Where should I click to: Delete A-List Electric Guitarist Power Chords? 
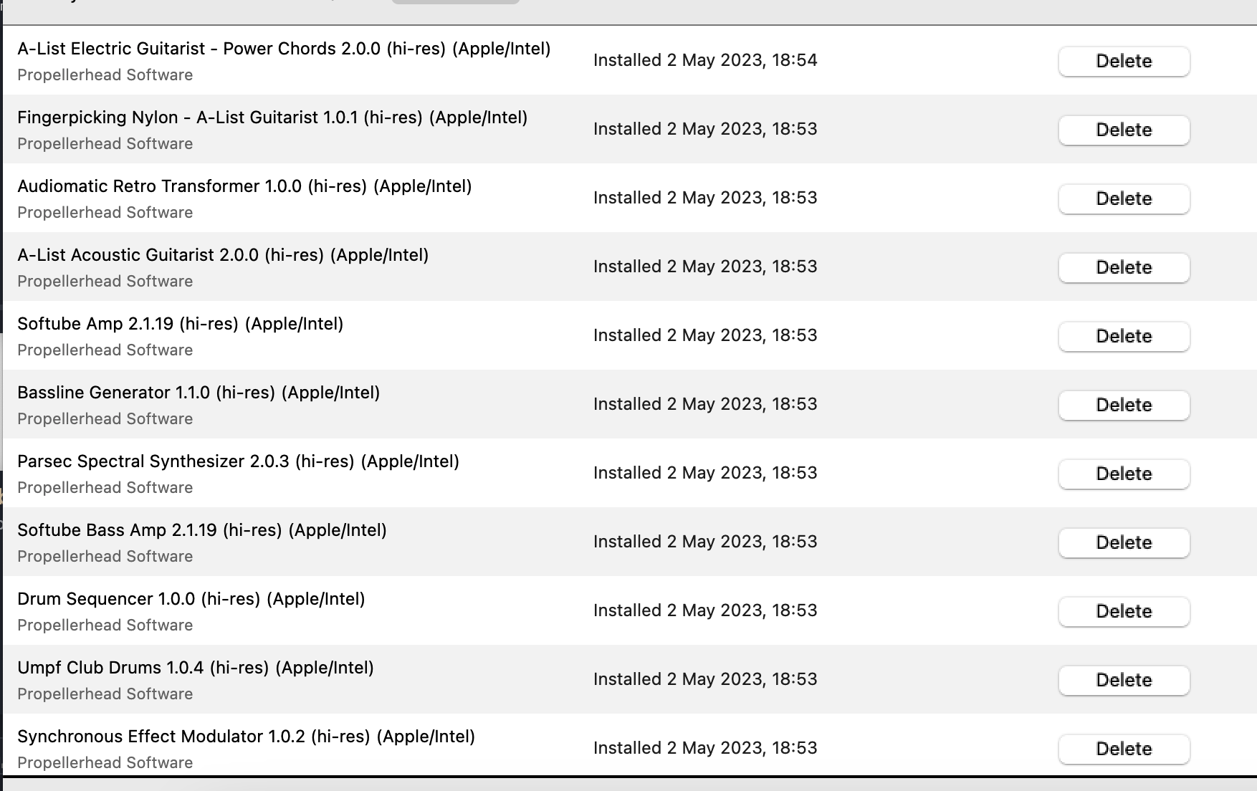1124,61
